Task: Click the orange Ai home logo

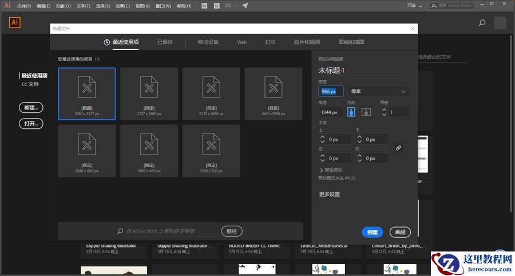Action: pyautogui.click(x=14, y=22)
